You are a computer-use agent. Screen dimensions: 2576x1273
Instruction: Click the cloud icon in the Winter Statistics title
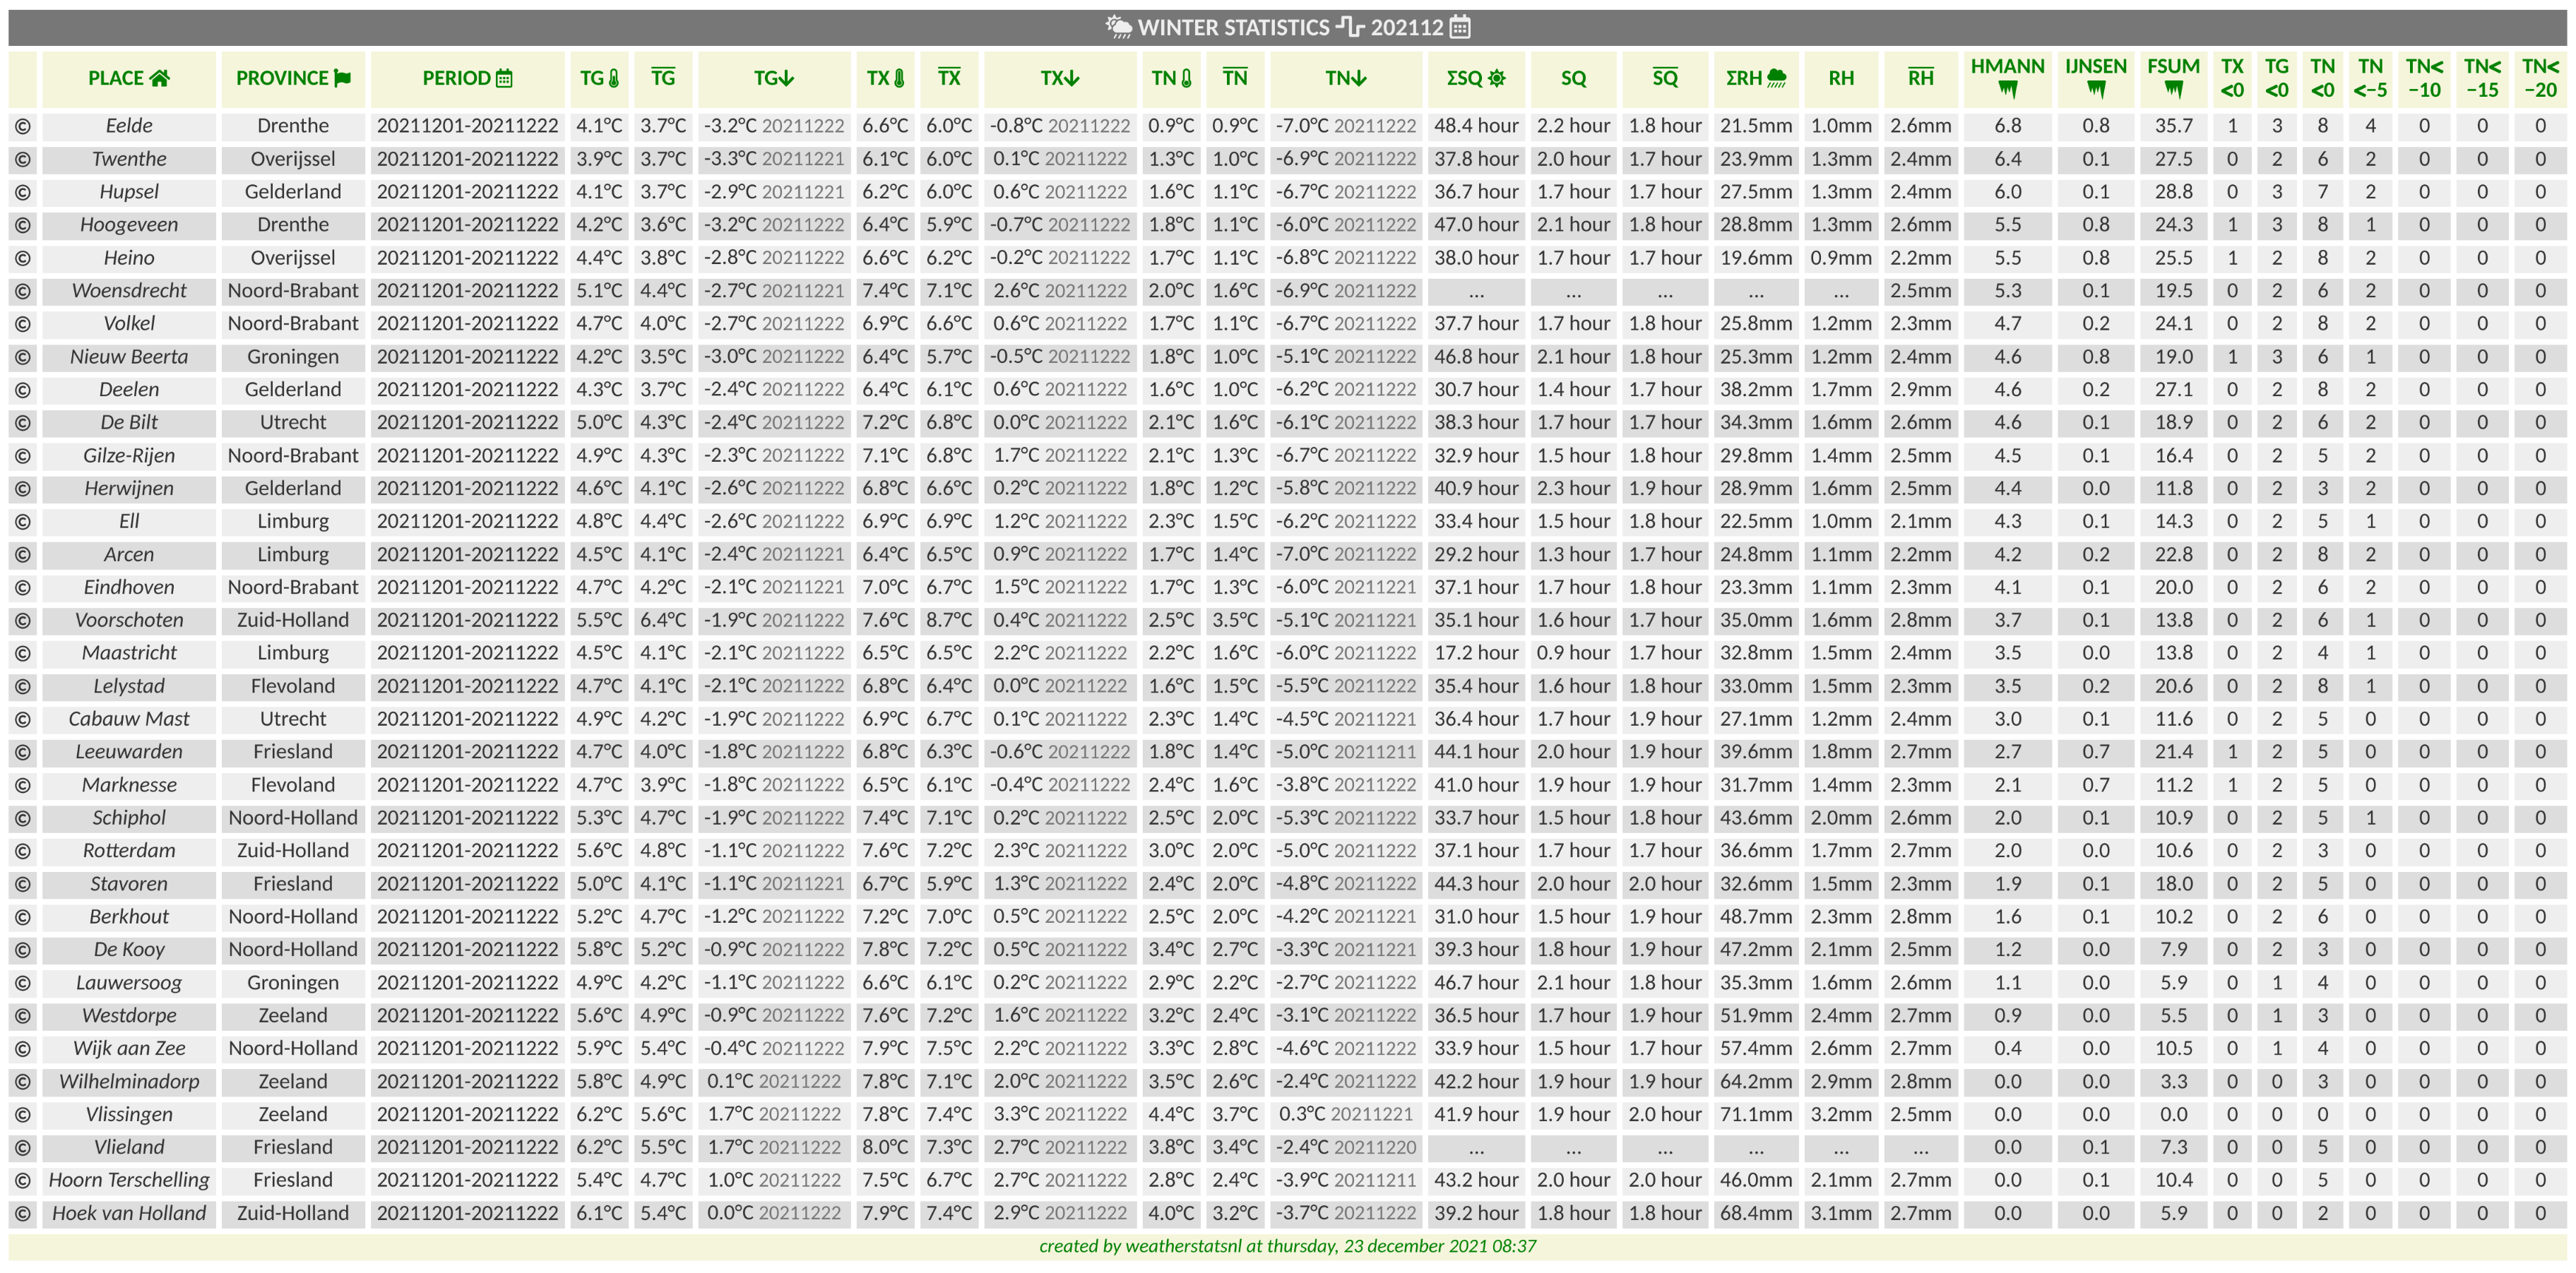click(1118, 27)
